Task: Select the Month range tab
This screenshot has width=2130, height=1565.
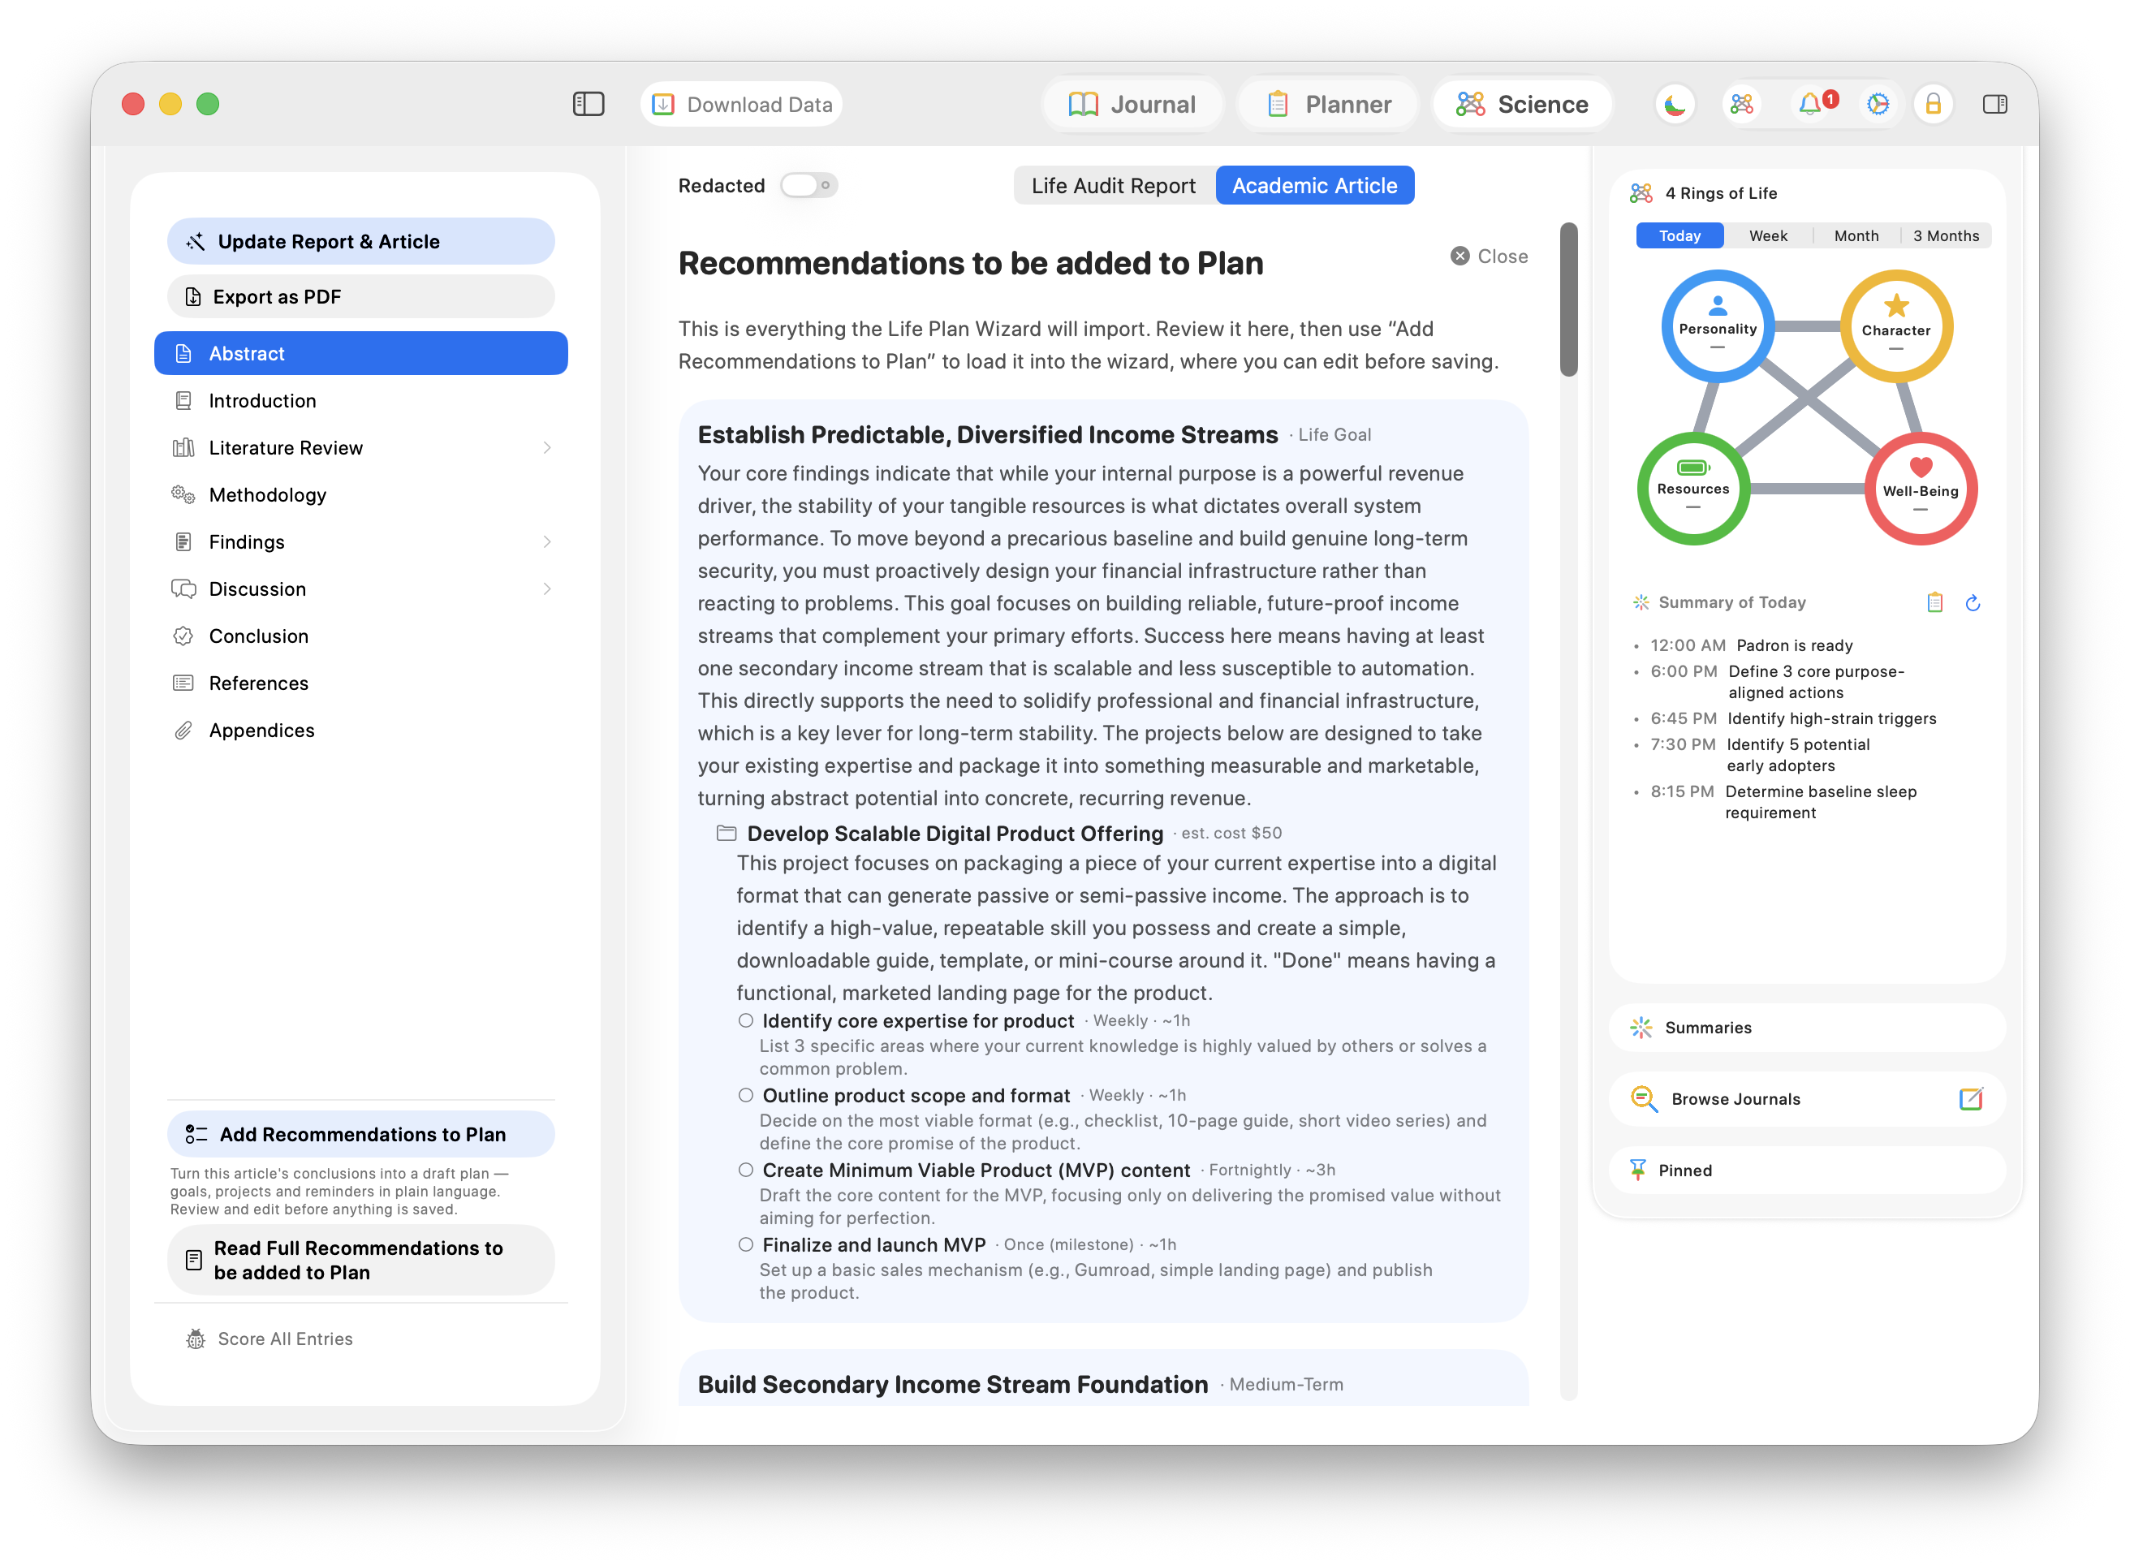Action: [1856, 236]
